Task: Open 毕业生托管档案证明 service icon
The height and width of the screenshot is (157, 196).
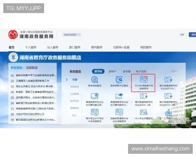Action: pyautogui.click(x=95, y=96)
